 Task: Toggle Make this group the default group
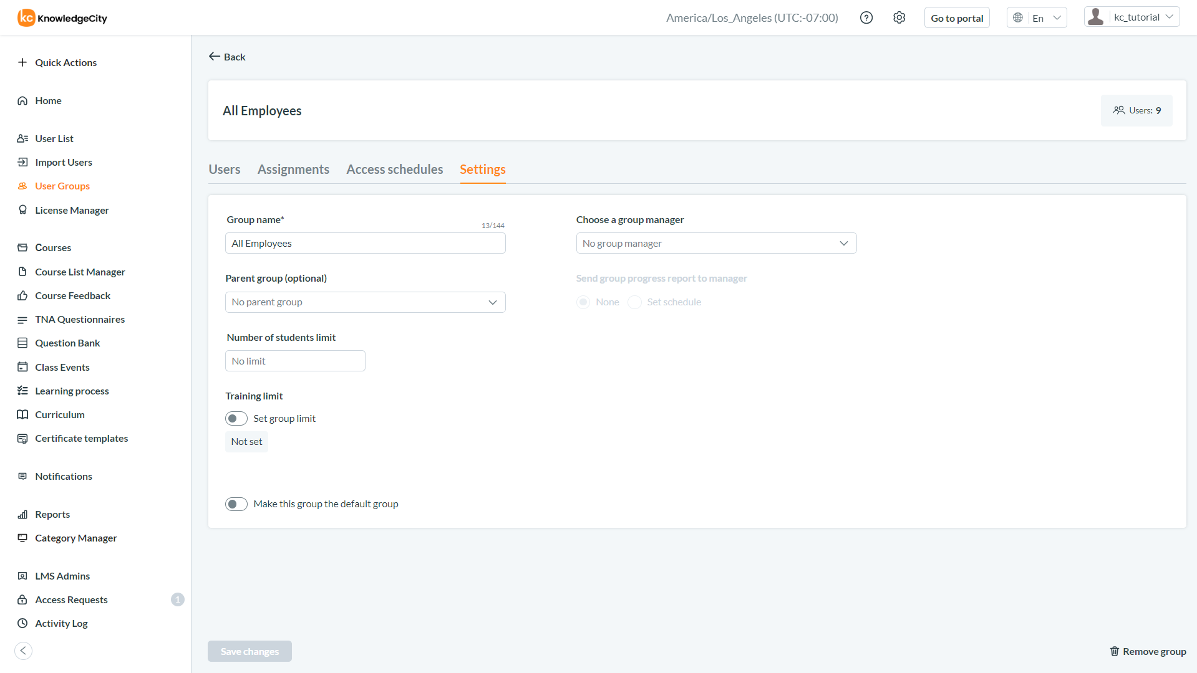pos(236,504)
